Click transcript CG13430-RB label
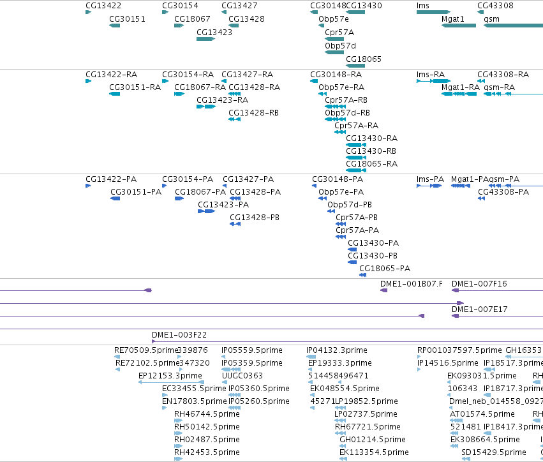Image resolution: width=543 pixels, height=462 pixels. [x=371, y=151]
